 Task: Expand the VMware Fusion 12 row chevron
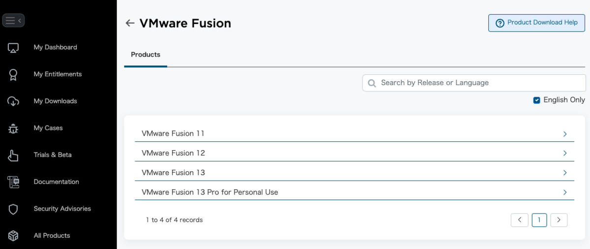[x=565, y=154]
